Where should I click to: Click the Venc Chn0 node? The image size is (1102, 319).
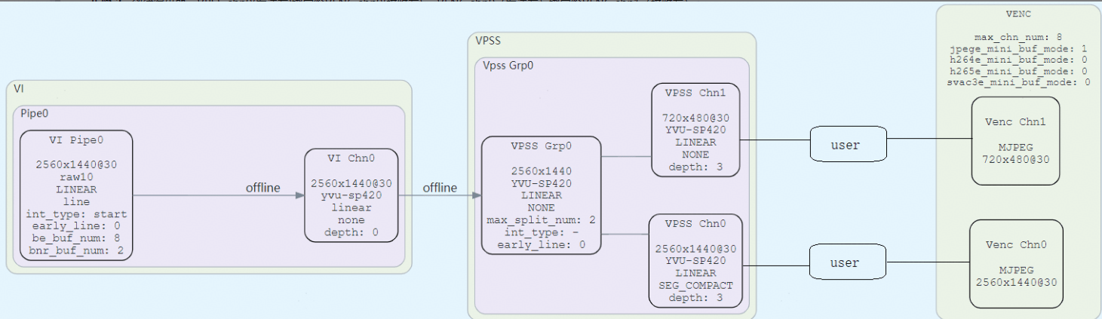coord(1016,264)
